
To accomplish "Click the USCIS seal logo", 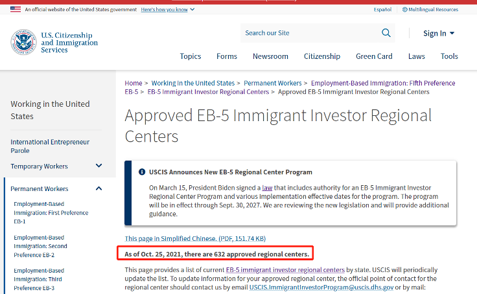I will 23,42.
